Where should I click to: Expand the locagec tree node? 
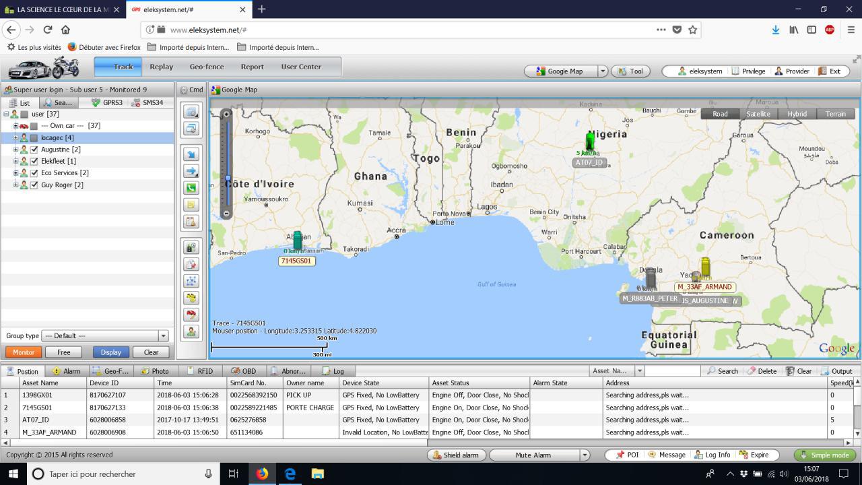click(15, 137)
